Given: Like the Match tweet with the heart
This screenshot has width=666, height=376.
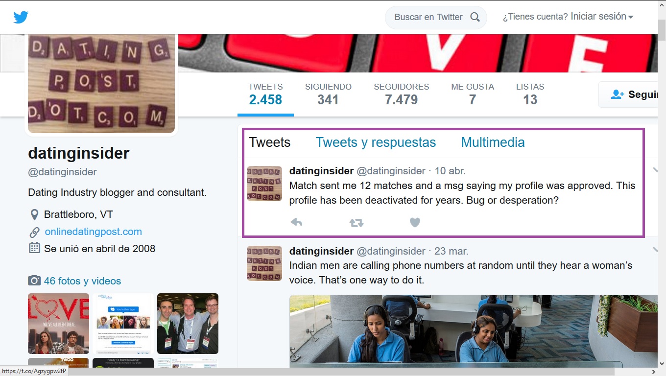Looking at the screenshot, I should tap(415, 222).
